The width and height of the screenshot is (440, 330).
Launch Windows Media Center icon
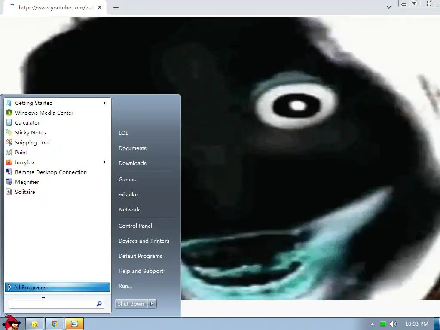[9, 113]
